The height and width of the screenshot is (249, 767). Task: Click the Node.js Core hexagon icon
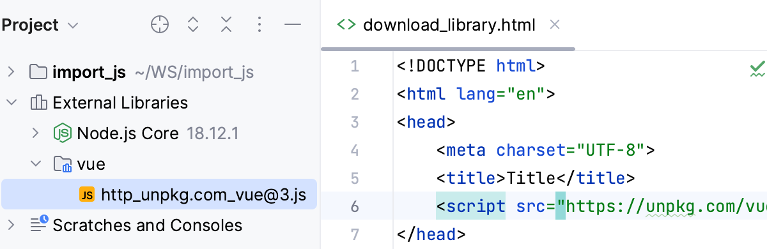click(62, 133)
